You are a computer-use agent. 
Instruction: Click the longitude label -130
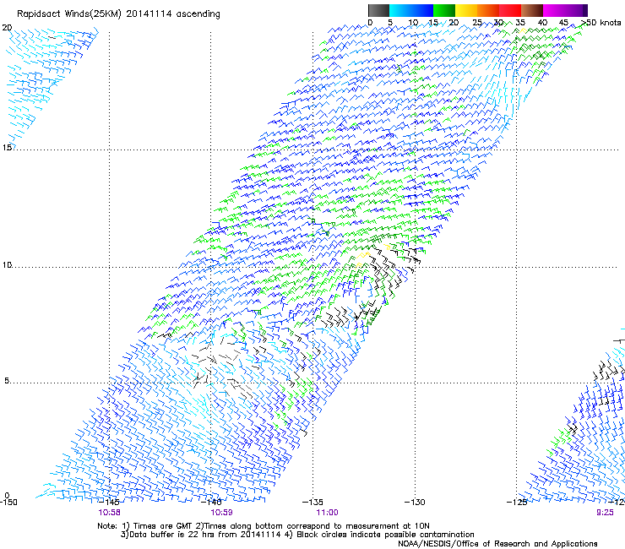(415, 503)
